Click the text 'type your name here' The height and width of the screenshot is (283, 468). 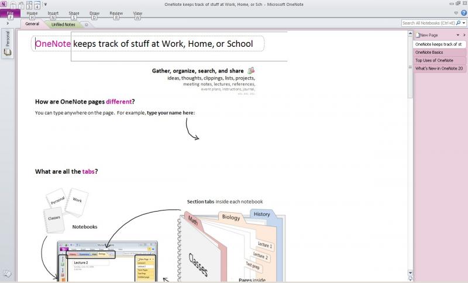pyautogui.click(x=170, y=113)
